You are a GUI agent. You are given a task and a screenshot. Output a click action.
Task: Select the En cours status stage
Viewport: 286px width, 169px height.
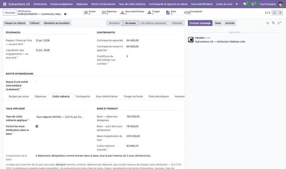(x=130, y=23)
